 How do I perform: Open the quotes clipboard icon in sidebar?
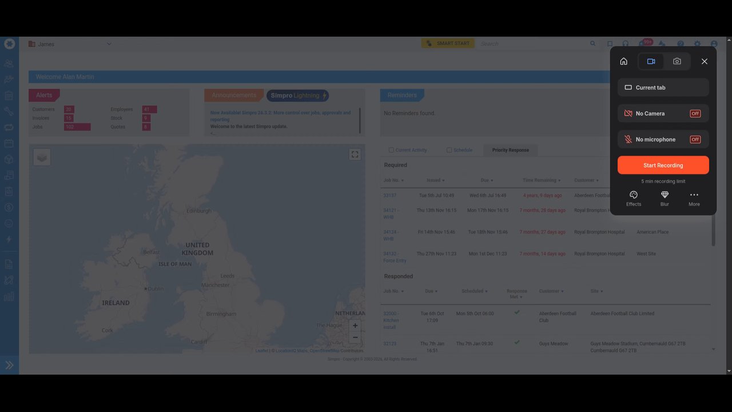[9, 96]
